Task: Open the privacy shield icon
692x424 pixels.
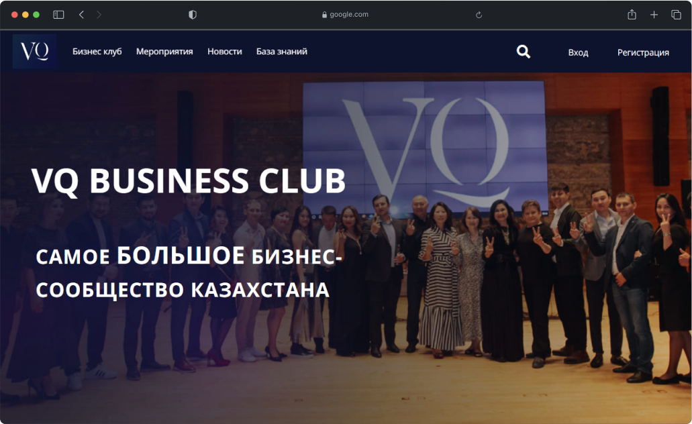Action: pyautogui.click(x=193, y=15)
